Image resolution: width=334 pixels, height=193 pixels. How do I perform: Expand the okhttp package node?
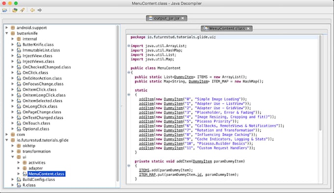13,145
